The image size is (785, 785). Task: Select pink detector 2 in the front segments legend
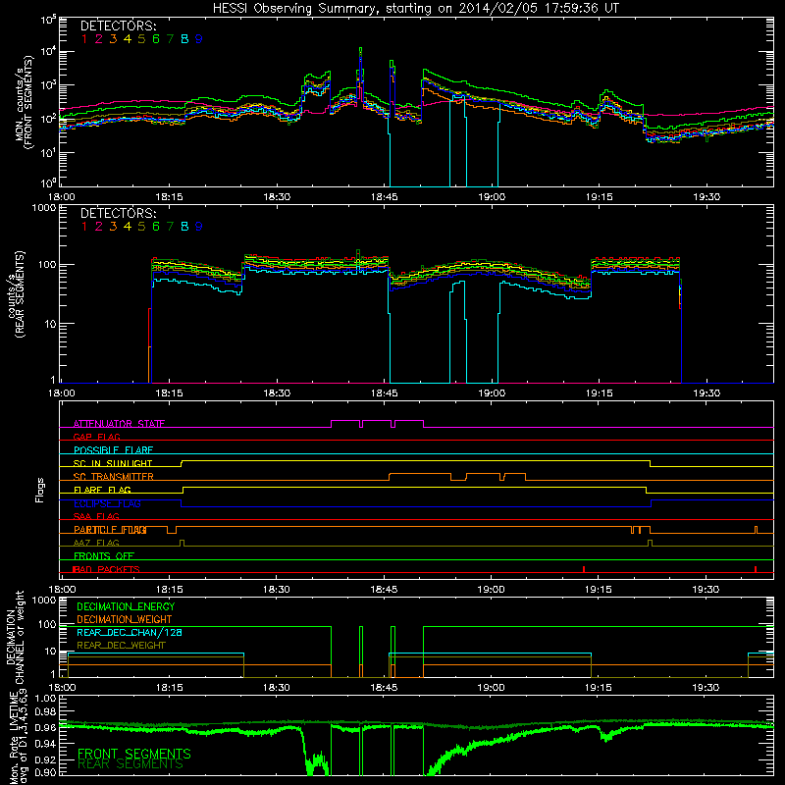(x=99, y=39)
